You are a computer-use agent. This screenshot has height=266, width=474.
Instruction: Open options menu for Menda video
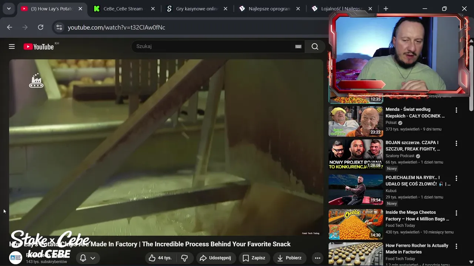click(456, 110)
